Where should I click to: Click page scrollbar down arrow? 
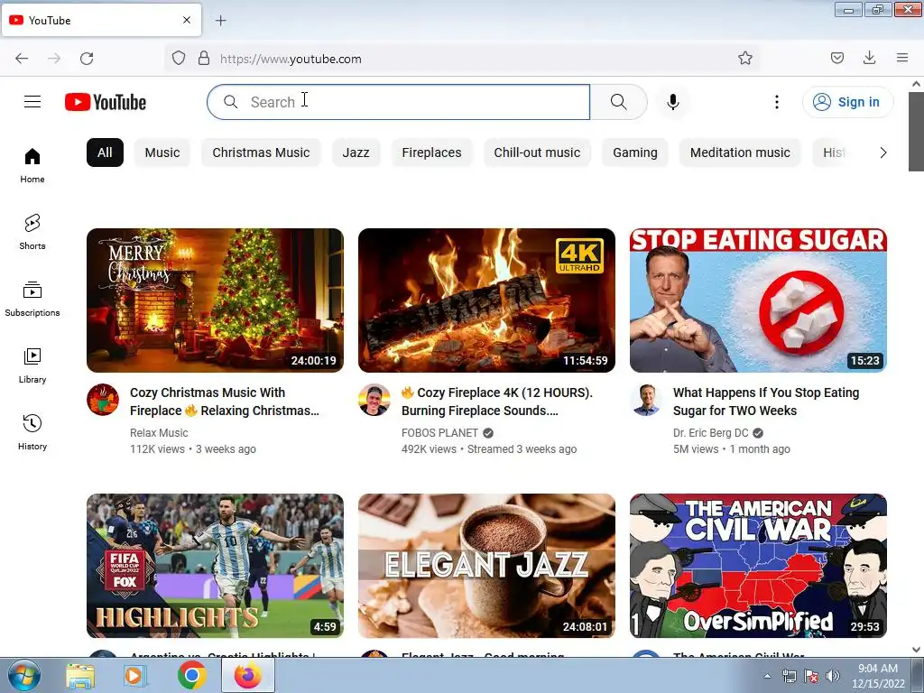(x=917, y=650)
